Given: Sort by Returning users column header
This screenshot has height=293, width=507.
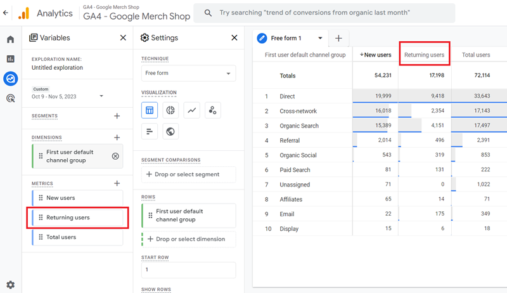Looking at the screenshot, I should coord(424,55).
